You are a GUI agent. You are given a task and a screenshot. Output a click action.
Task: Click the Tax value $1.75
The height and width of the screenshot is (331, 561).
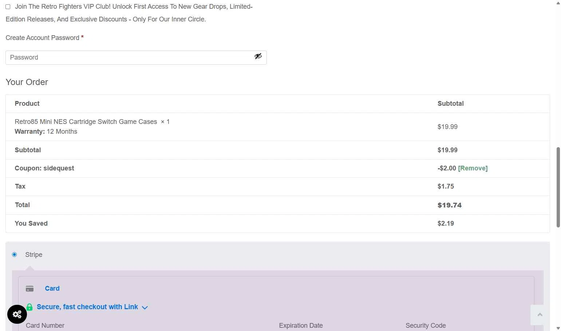(446, 186)
